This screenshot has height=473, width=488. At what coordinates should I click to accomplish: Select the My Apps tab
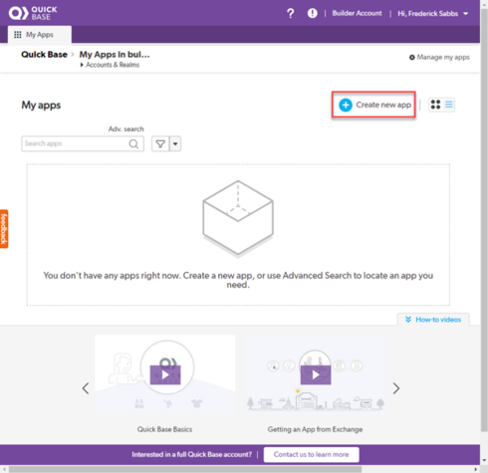[x=40, y=35]
